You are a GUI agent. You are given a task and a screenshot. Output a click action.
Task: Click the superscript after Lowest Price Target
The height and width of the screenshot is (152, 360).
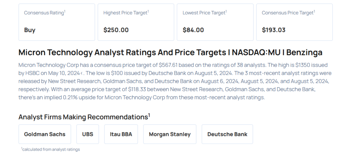tap(226, 11)
